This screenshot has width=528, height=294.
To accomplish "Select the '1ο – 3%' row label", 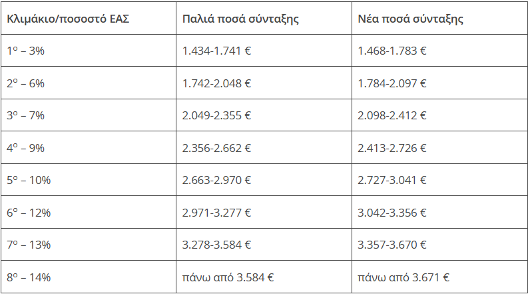I will tap(25, 51).
